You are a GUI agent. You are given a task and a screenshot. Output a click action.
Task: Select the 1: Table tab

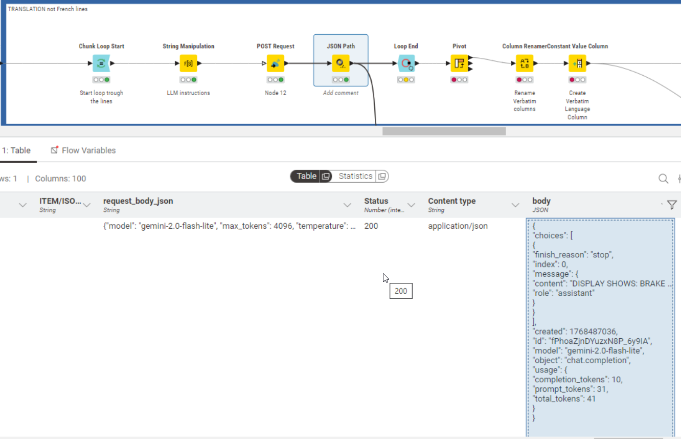point(16,150)
